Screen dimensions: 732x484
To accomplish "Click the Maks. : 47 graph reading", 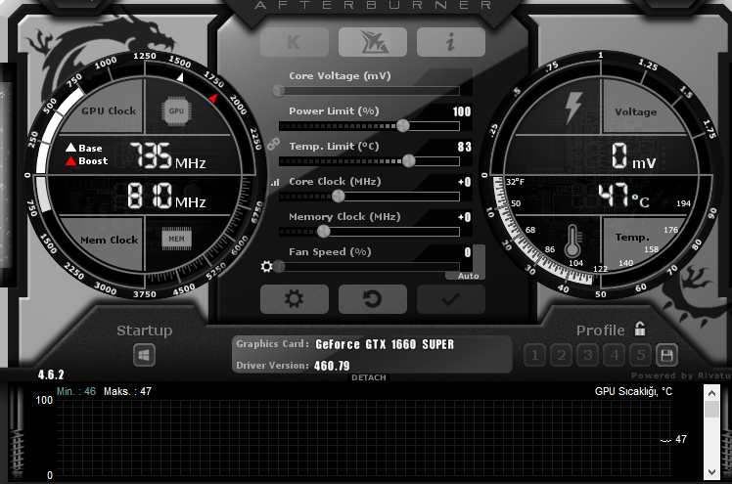I will coord(127,391).
